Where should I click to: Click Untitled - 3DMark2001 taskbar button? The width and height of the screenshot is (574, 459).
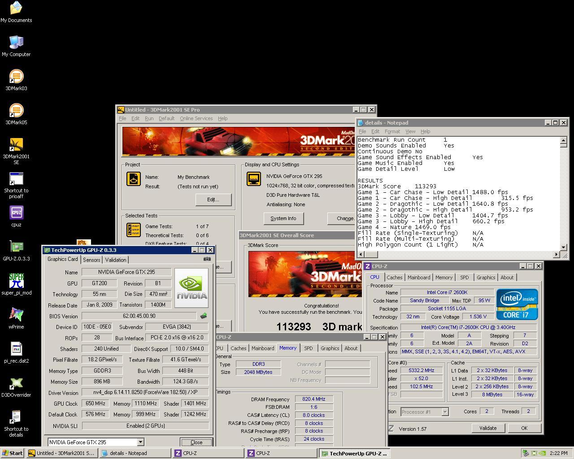coord(62,453)
